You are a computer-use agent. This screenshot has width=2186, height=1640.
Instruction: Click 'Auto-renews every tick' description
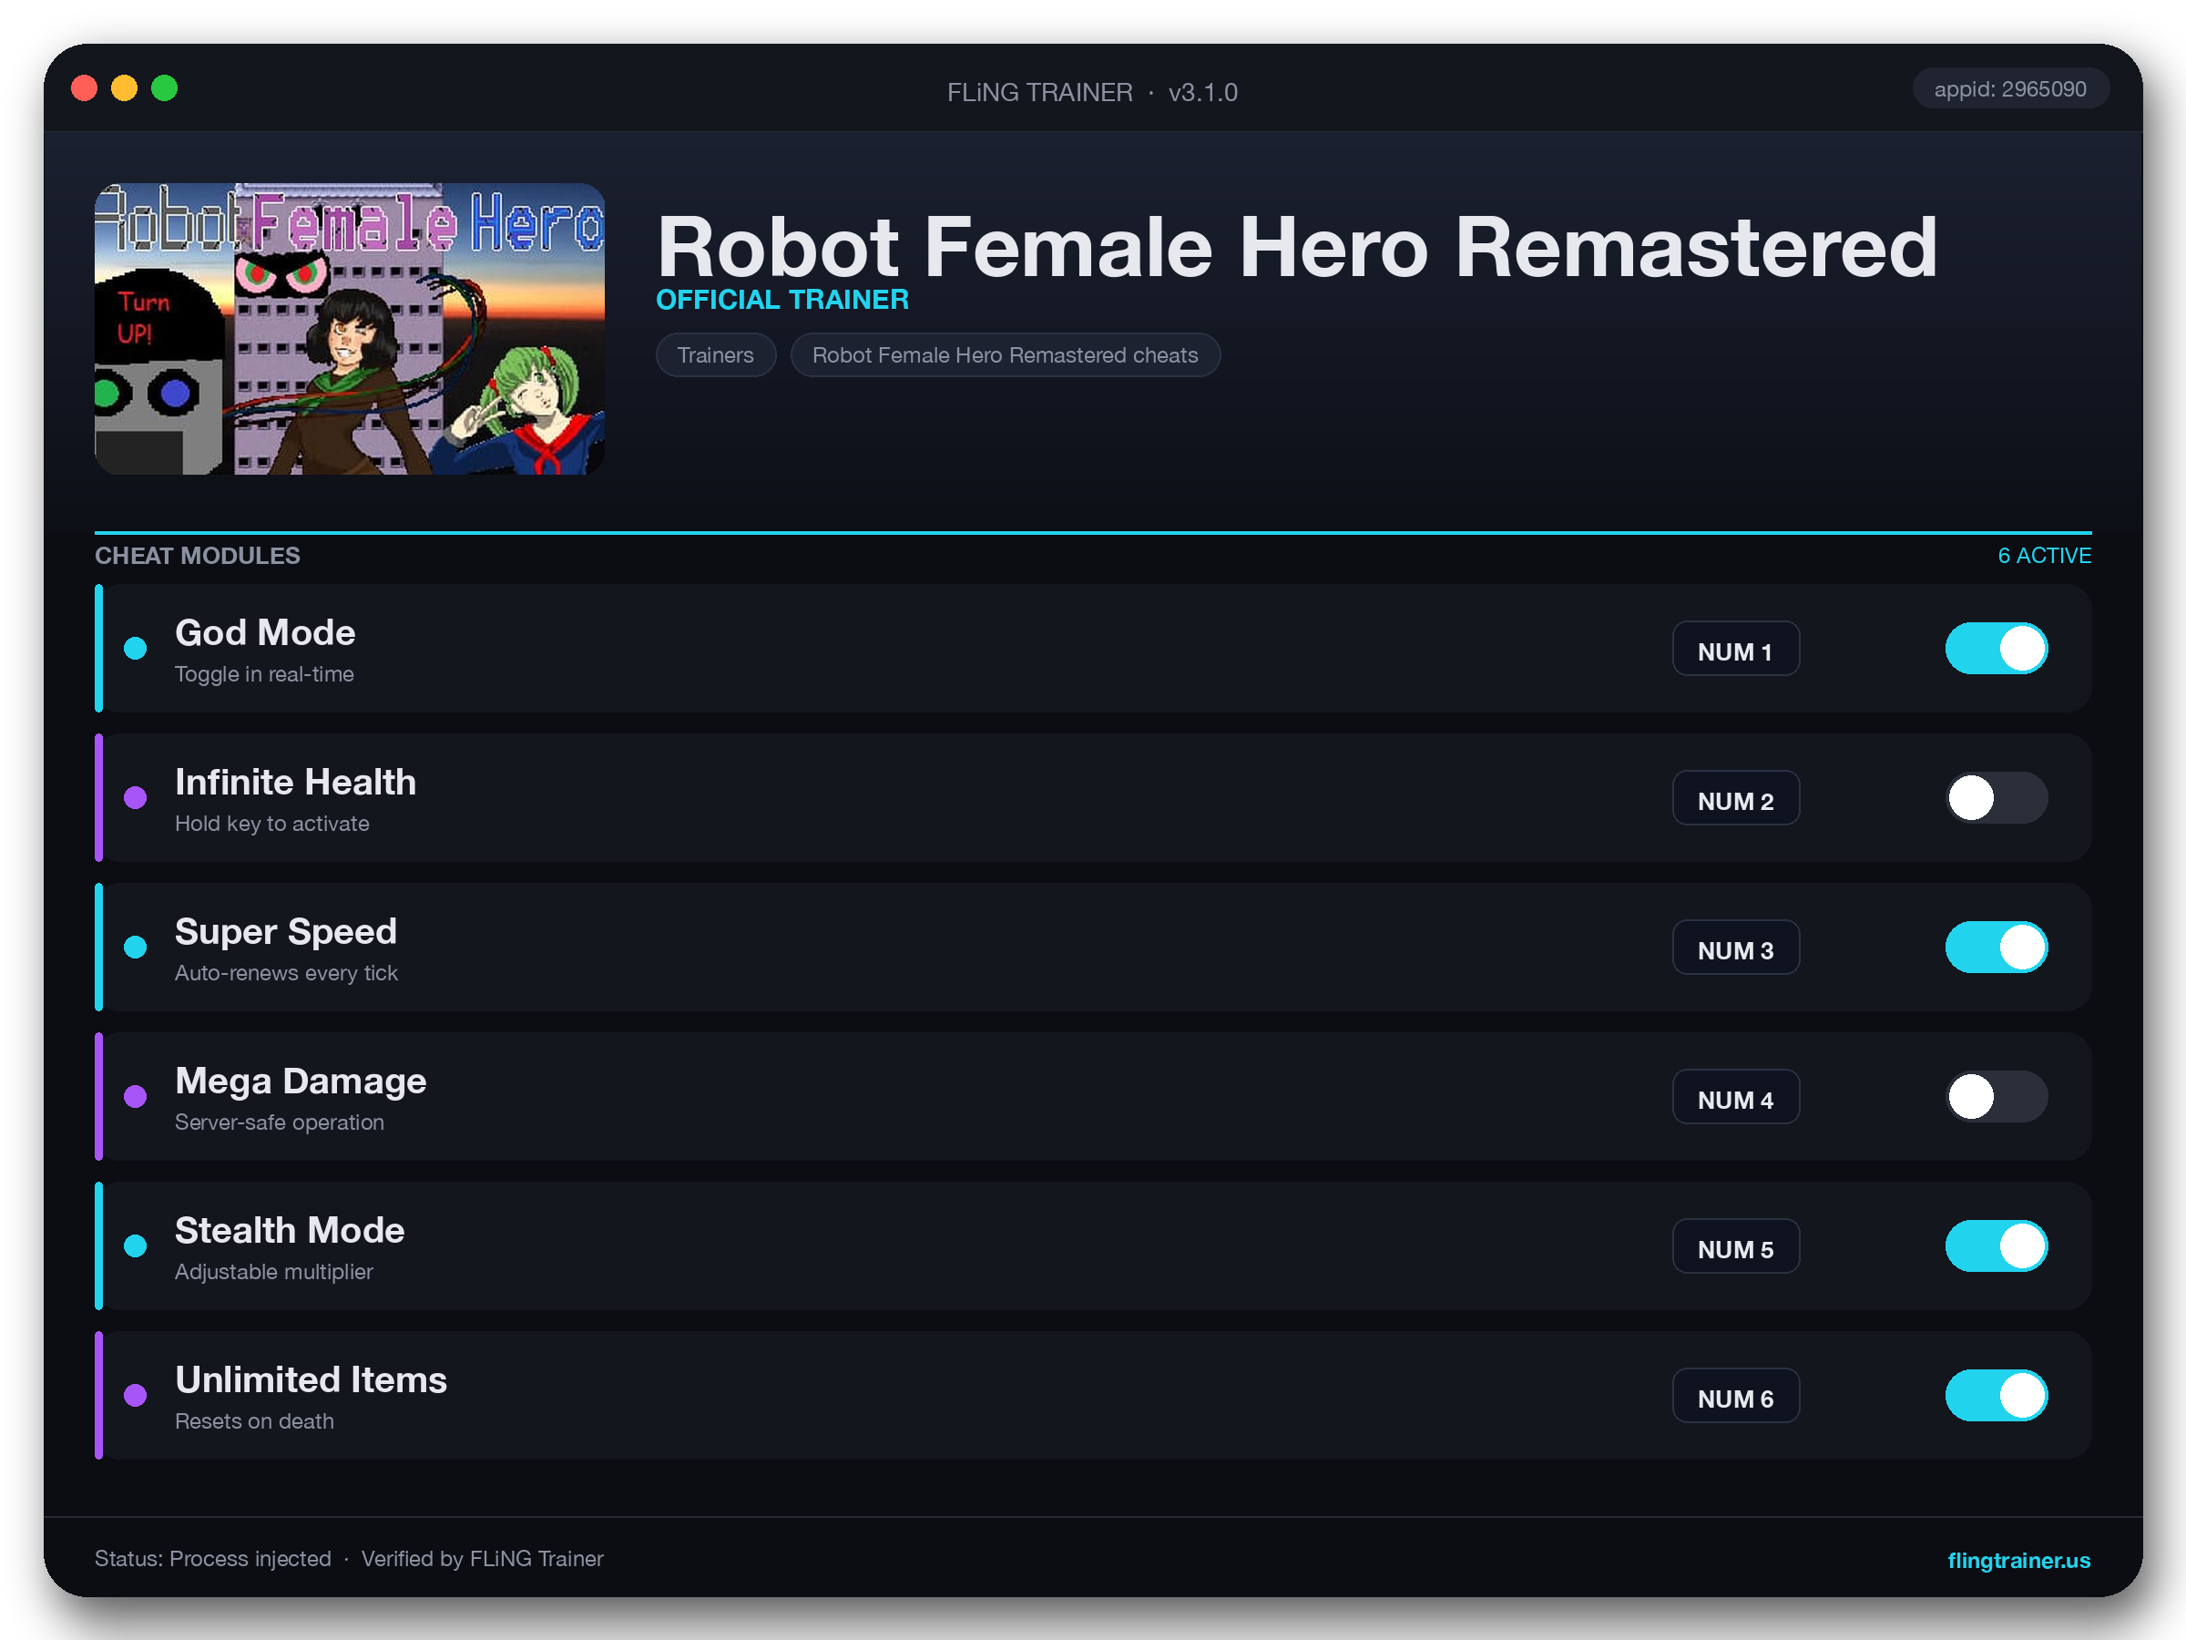point(287,973)
